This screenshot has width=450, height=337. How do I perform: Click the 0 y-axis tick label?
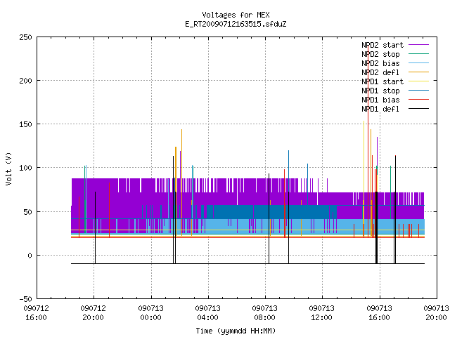pyautogui.click(x=30, y=256)
